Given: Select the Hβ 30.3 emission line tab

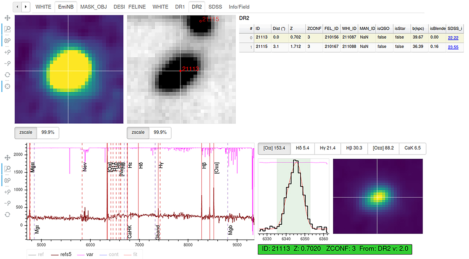Looking at the screenshot, I should click(354, 148).
